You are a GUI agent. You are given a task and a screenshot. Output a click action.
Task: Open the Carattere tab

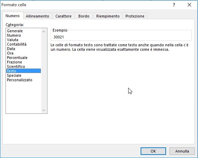pyautogui.click(x=63, y=16)
